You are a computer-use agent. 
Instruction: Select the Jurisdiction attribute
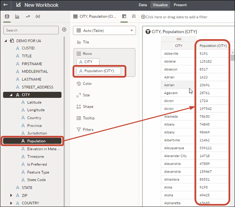[x=37, y=133]
